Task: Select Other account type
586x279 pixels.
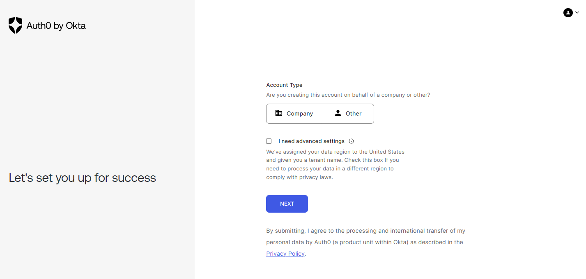Action: click(347, 113)
